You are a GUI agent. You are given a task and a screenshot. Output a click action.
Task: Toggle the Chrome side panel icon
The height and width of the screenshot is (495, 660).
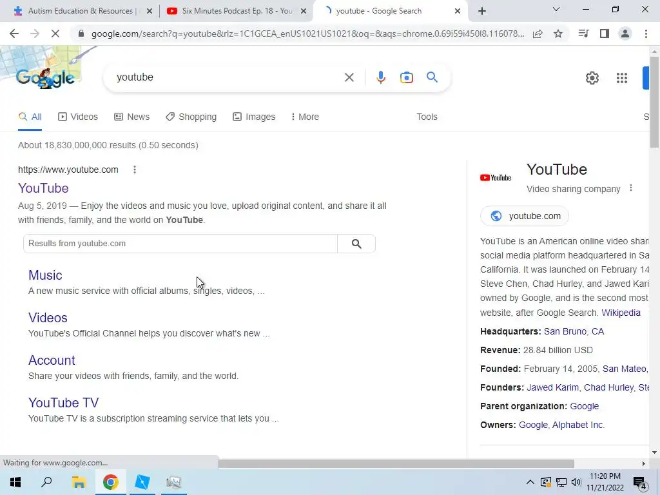(x=605, y=34)
